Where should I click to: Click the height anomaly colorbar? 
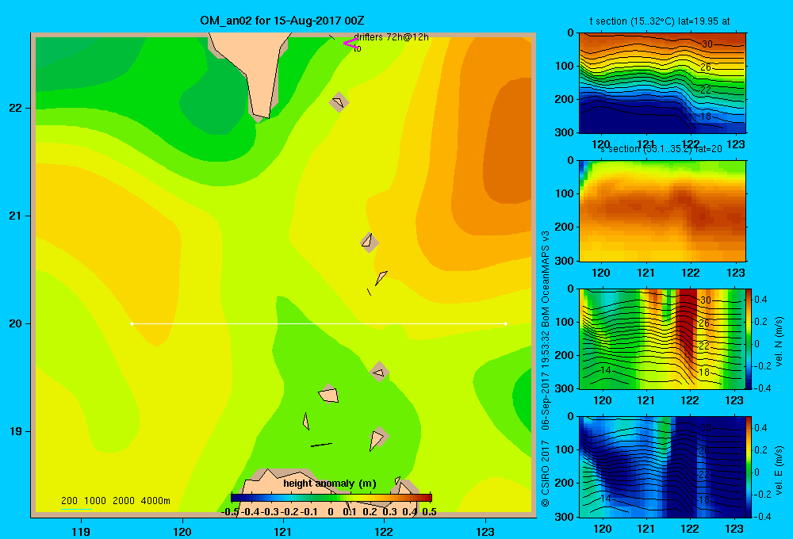tap(331, 497)
